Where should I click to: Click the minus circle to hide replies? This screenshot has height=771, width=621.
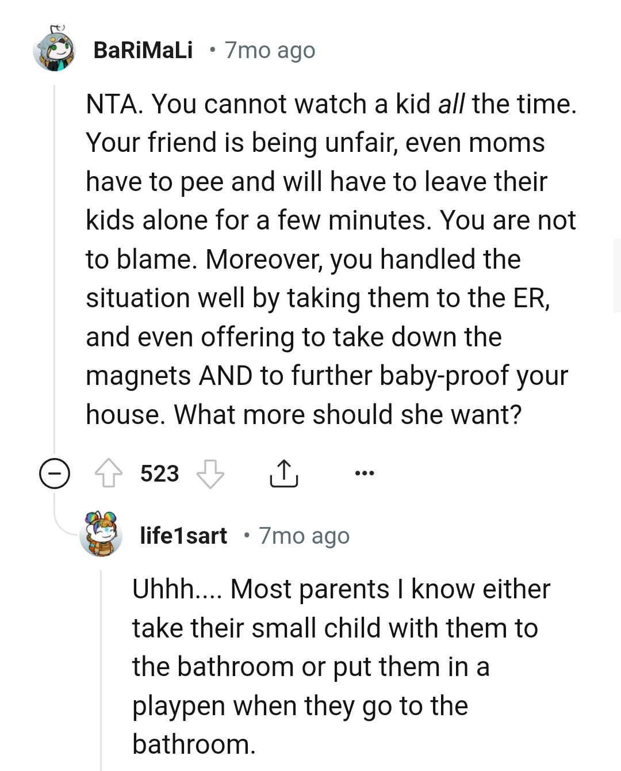tap(53, 474)
